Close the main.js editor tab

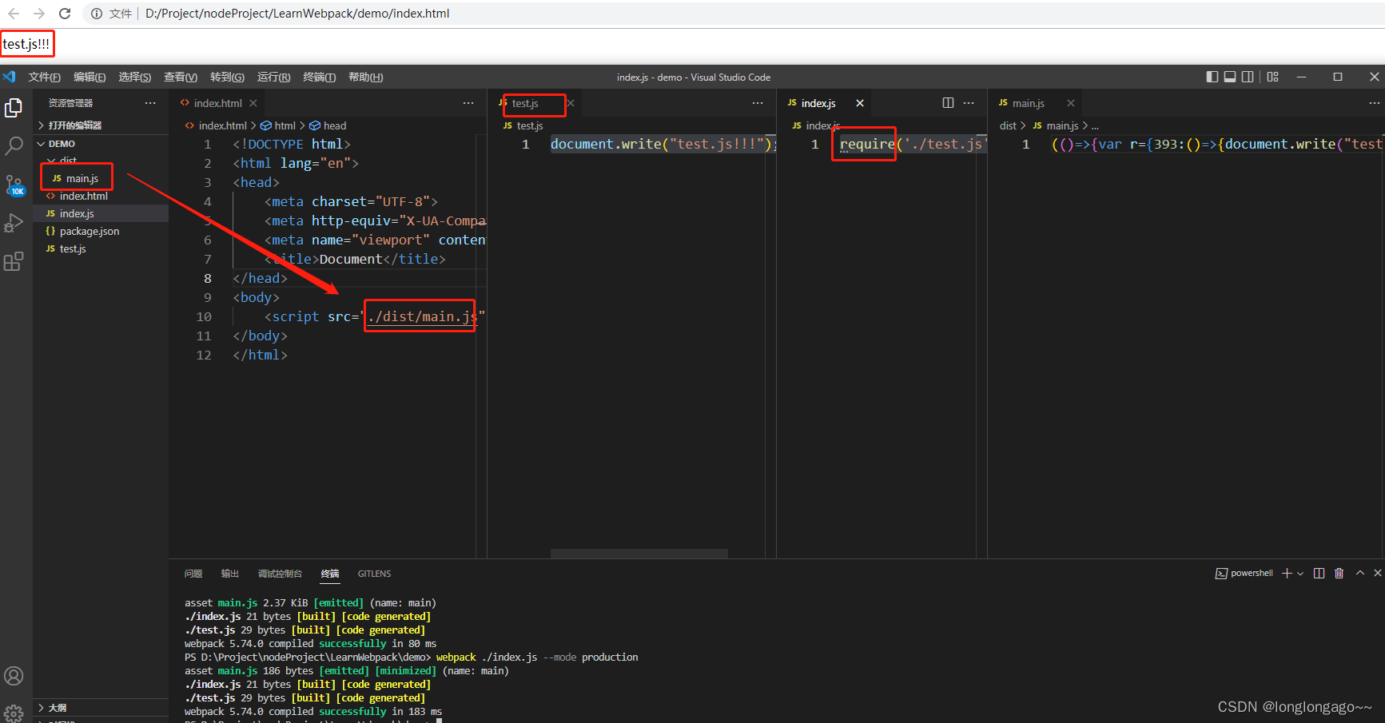(x=1071, y=103)
